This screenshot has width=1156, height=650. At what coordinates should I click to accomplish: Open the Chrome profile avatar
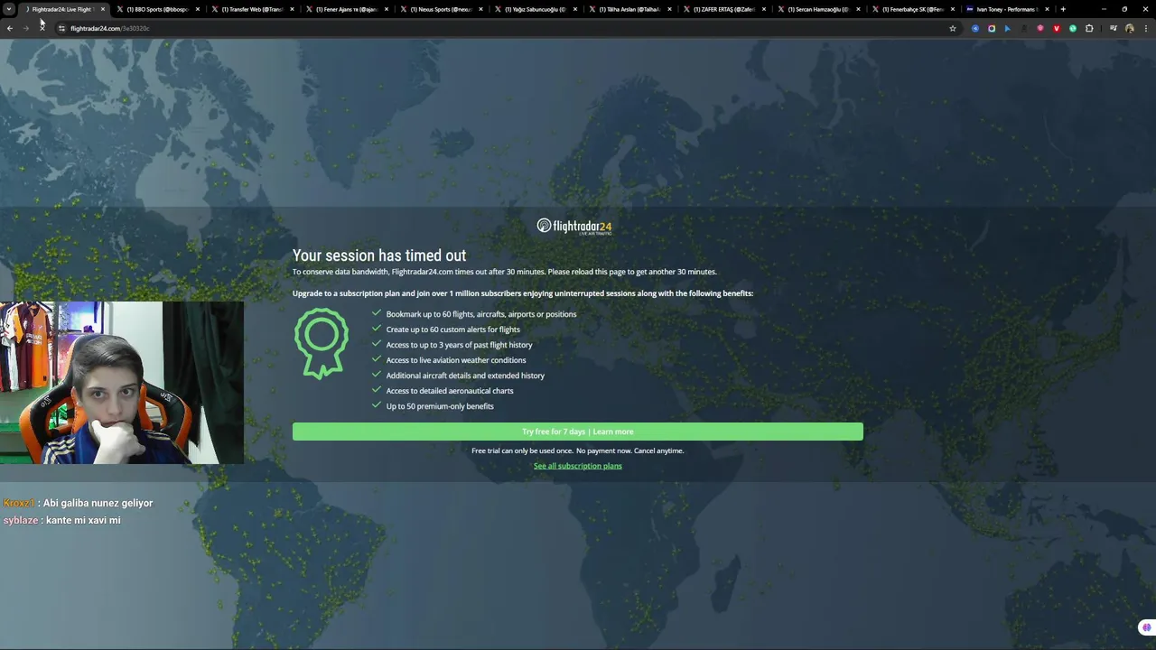click(1129, 28)
